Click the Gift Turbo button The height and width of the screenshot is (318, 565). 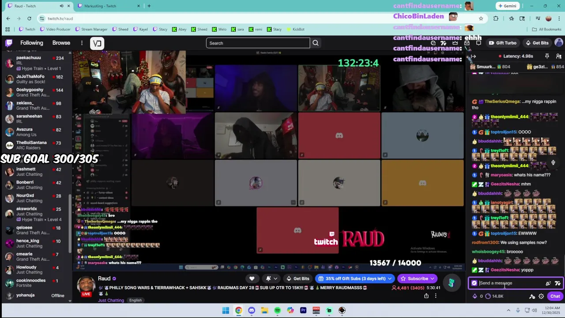click(502, 43)
